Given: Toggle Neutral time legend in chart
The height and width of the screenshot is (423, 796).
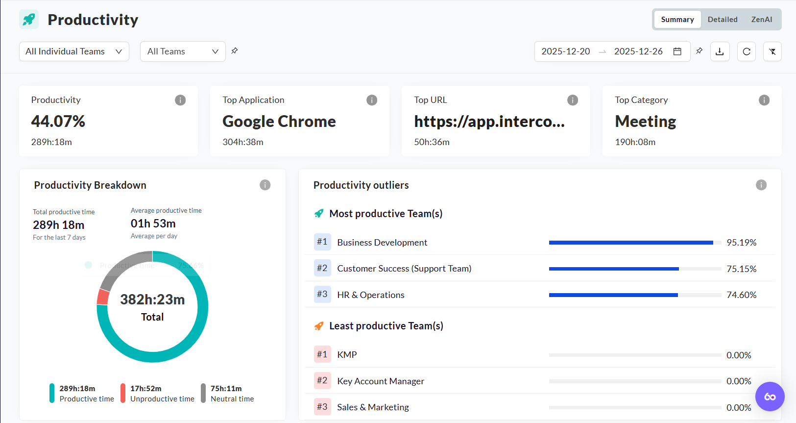Looking at the screenshot, I should coord(228,394).
